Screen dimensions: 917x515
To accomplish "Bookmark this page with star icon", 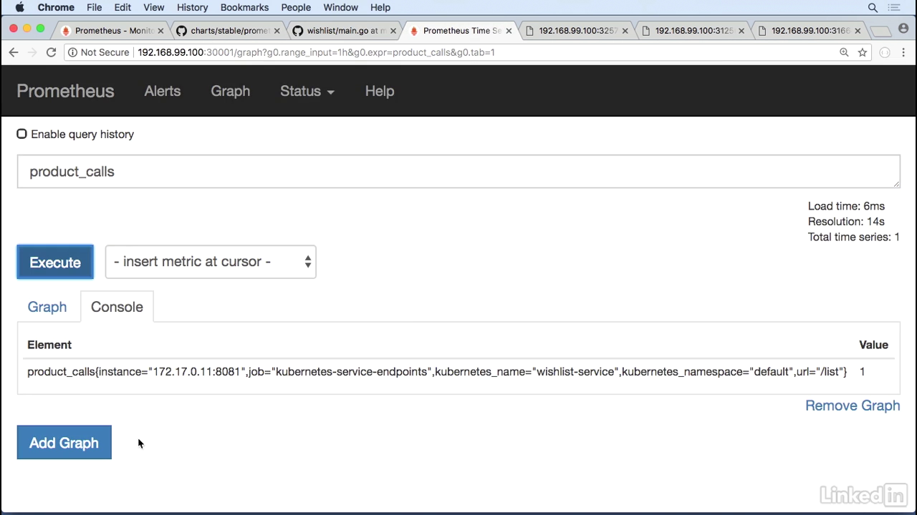I will coord(863,52).
